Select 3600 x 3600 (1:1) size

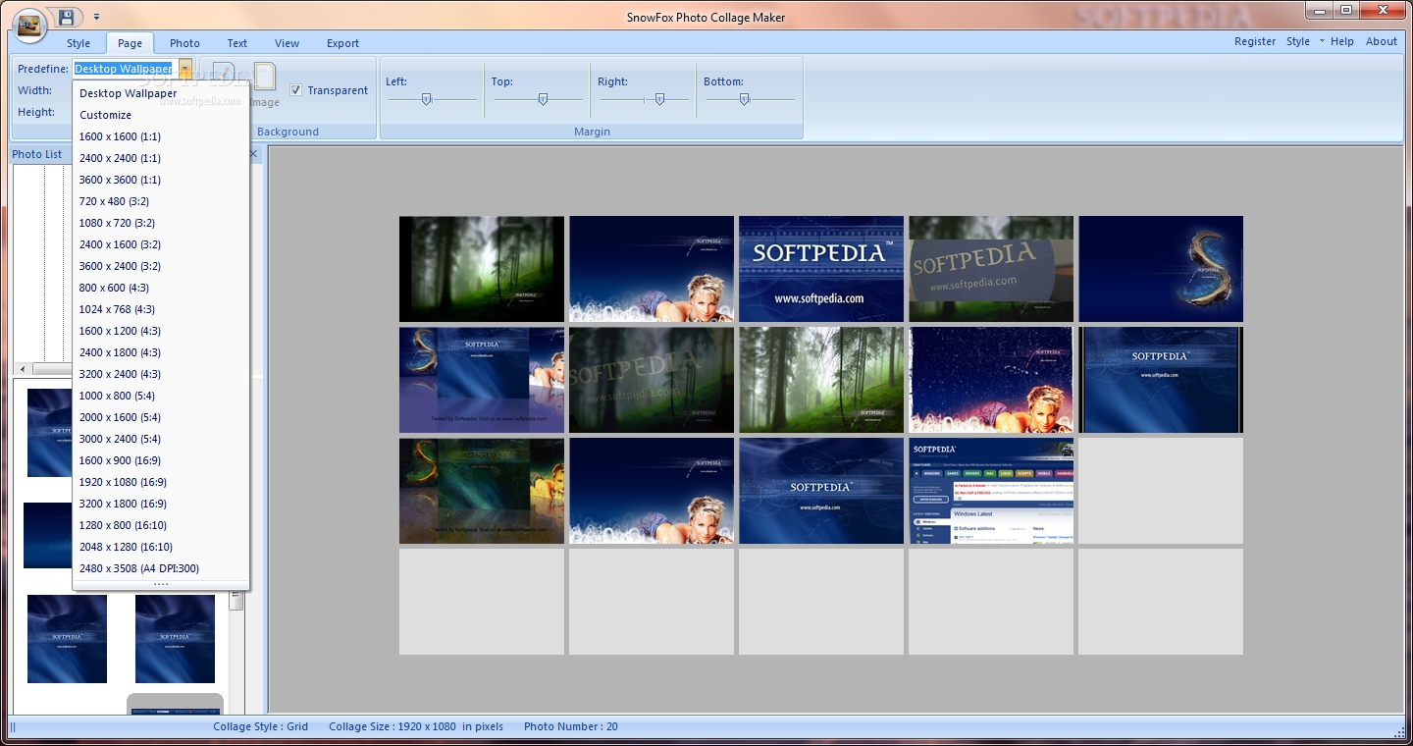coord(161,180)
